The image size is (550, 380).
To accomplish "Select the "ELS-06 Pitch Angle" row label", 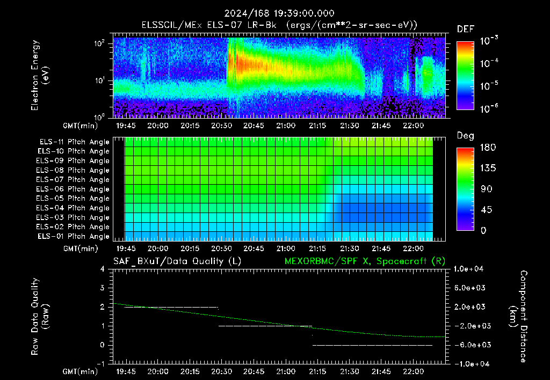I will pos(73,189).
